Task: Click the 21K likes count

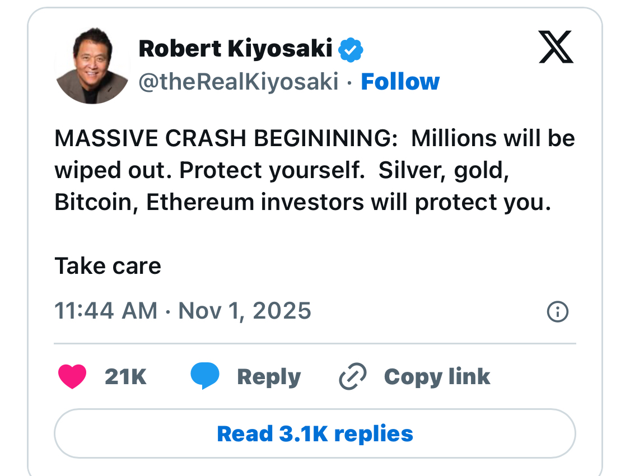Action: click(125, 377)
